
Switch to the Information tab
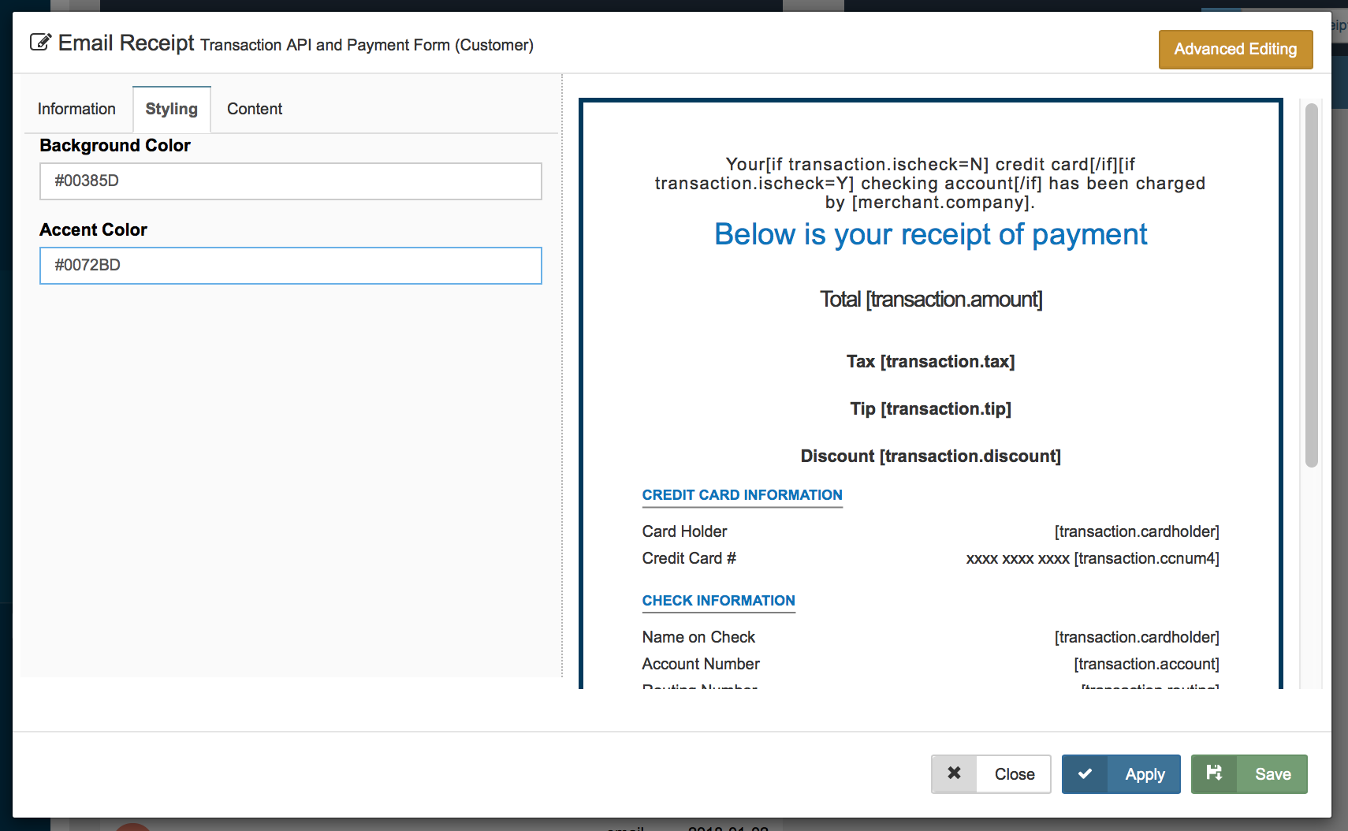[76, 109]
